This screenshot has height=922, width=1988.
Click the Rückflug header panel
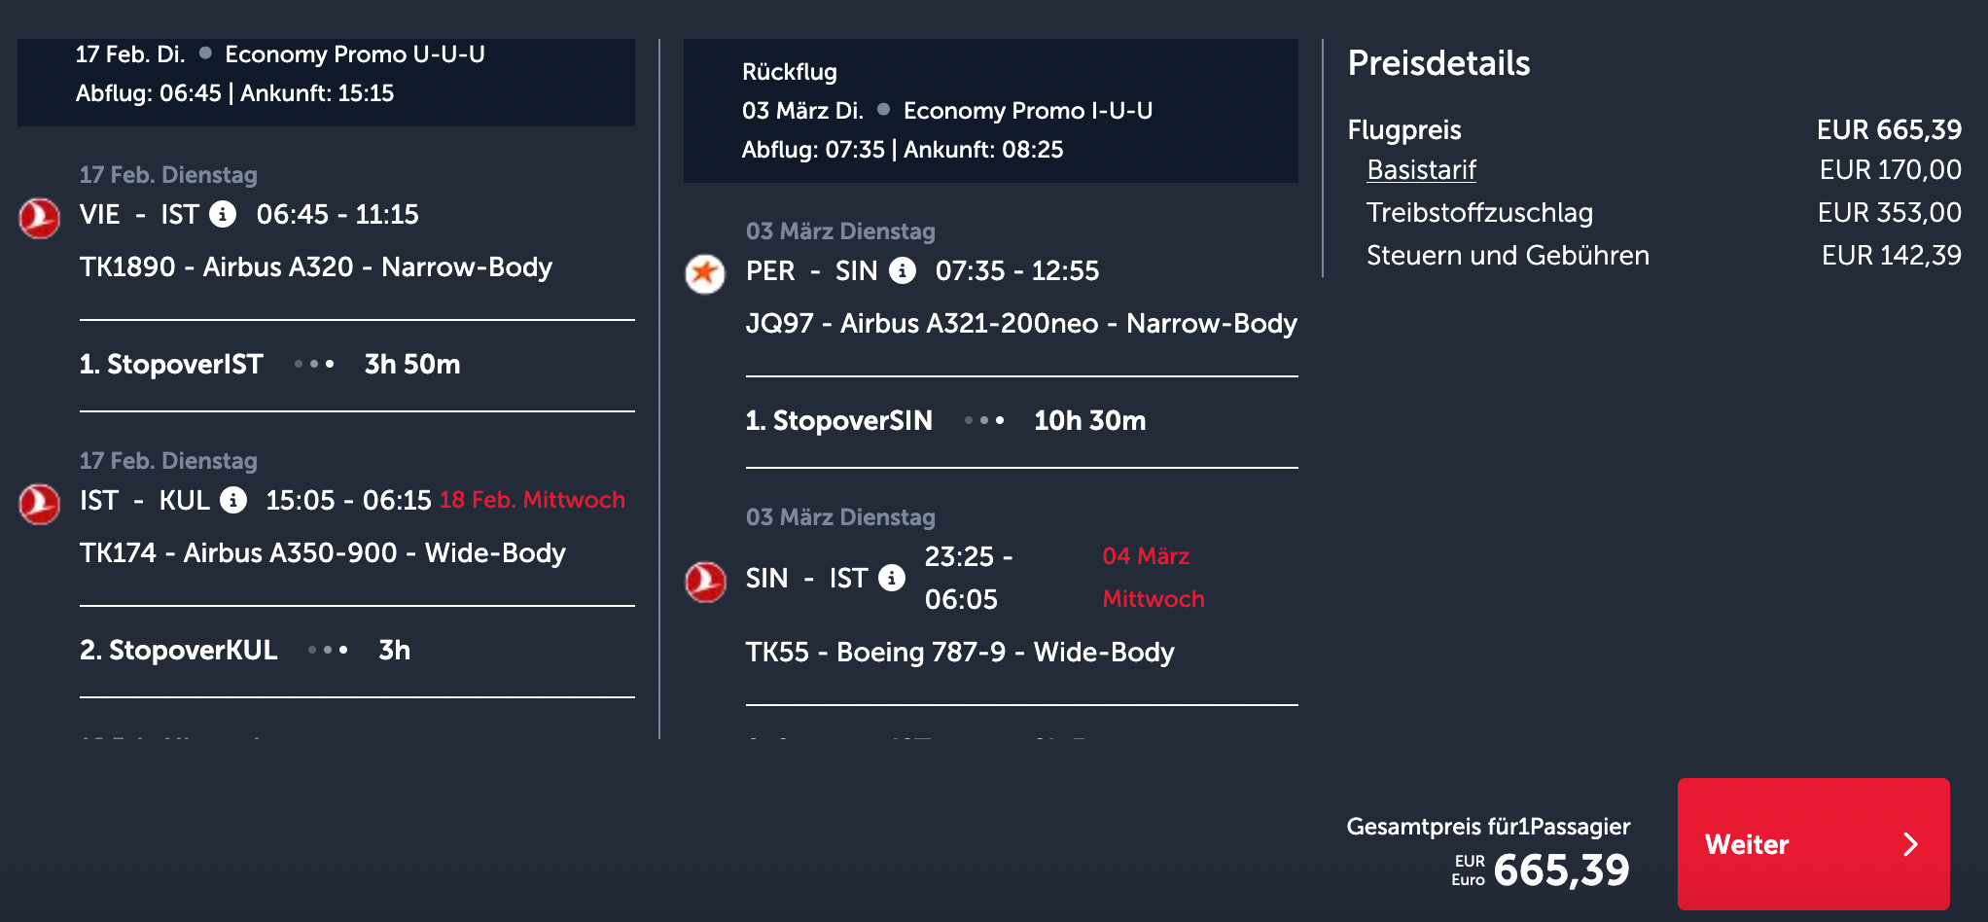click(x=990, y=111)
